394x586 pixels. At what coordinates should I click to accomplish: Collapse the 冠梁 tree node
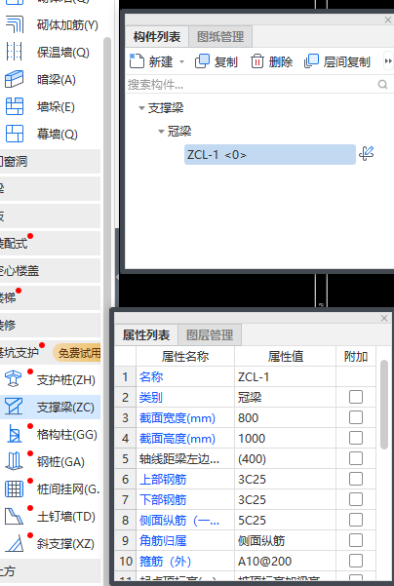(161, 132)
